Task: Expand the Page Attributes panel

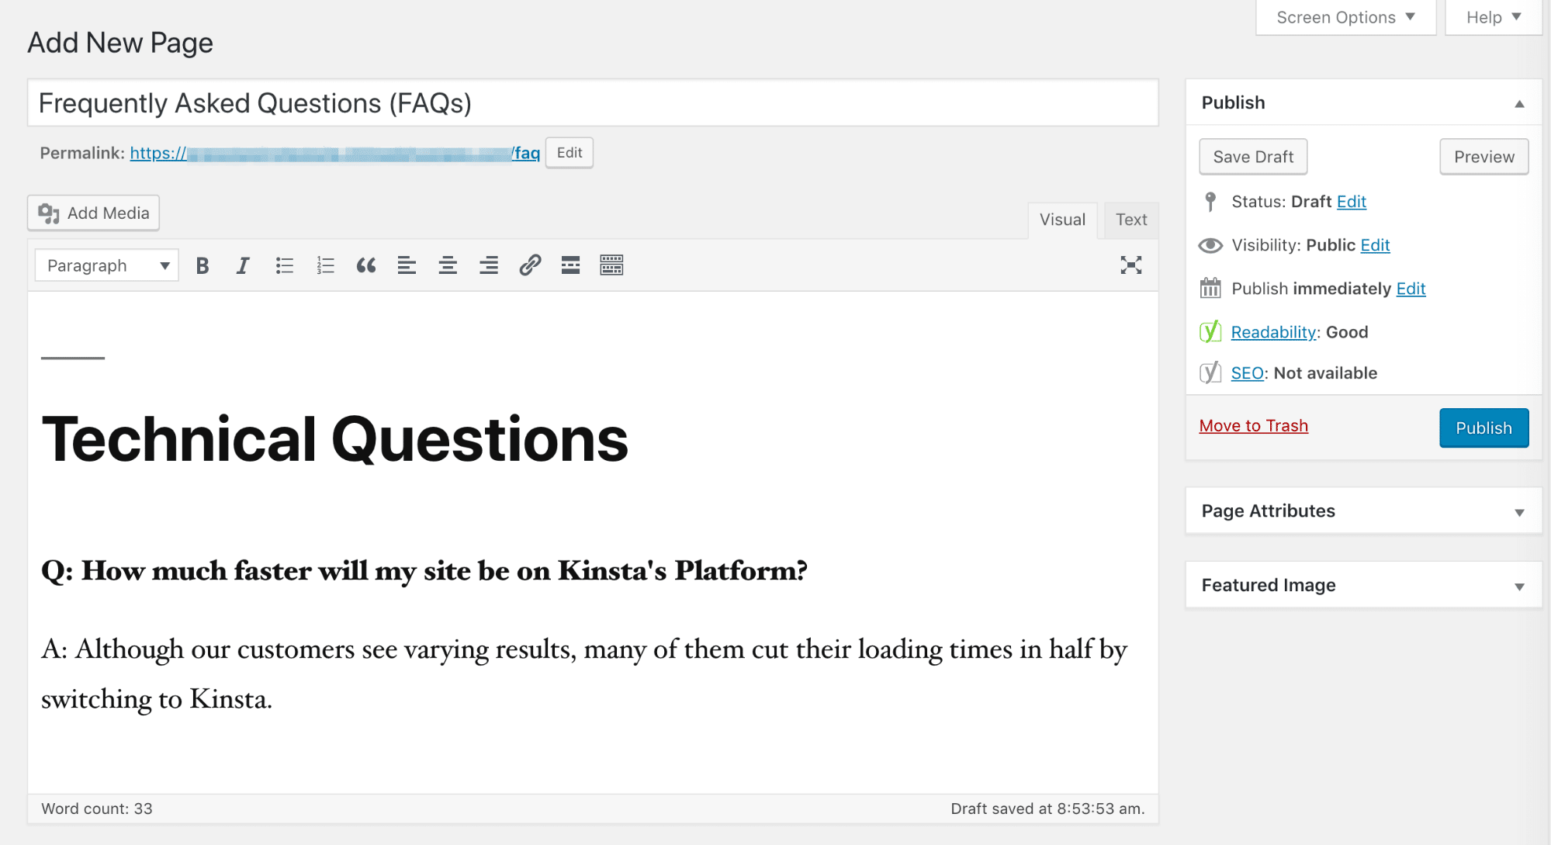Action: [x=1520, y=510]
